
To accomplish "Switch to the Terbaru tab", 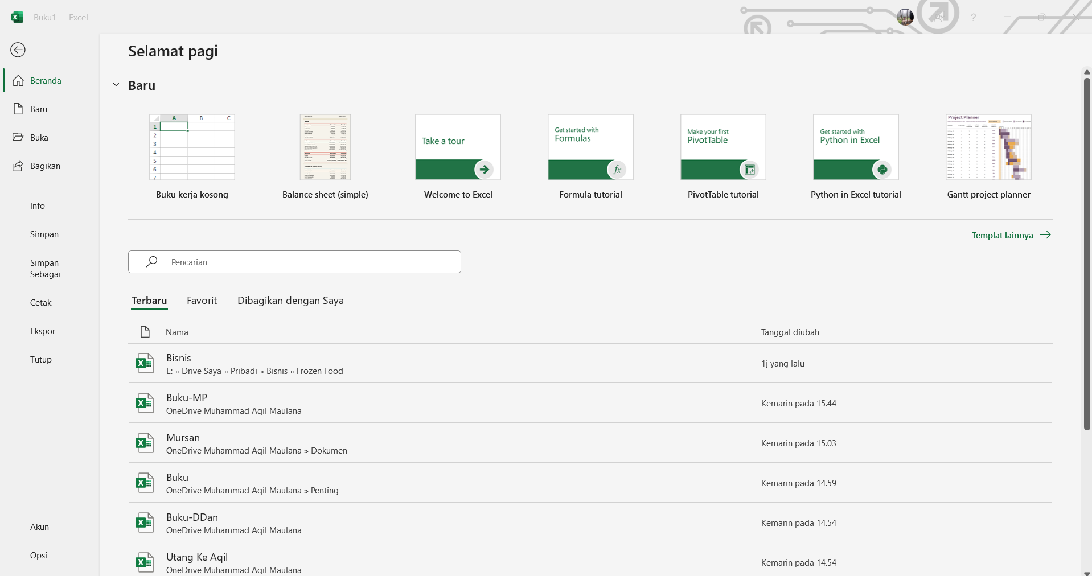I will [149, 301].
